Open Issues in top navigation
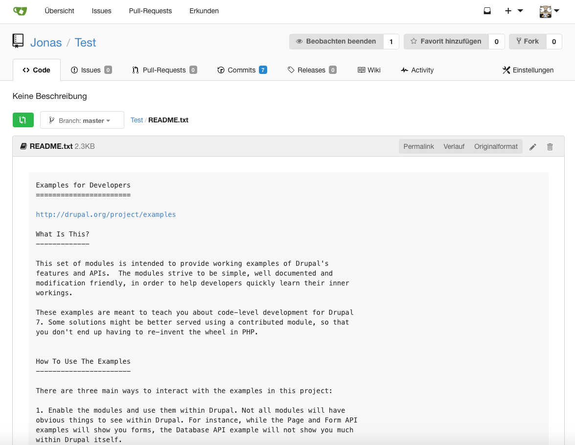The image size is (575, 445). 102,11
